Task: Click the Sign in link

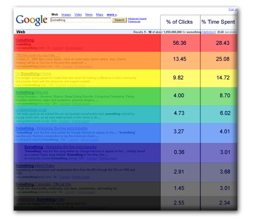Action: coord(233,9)
